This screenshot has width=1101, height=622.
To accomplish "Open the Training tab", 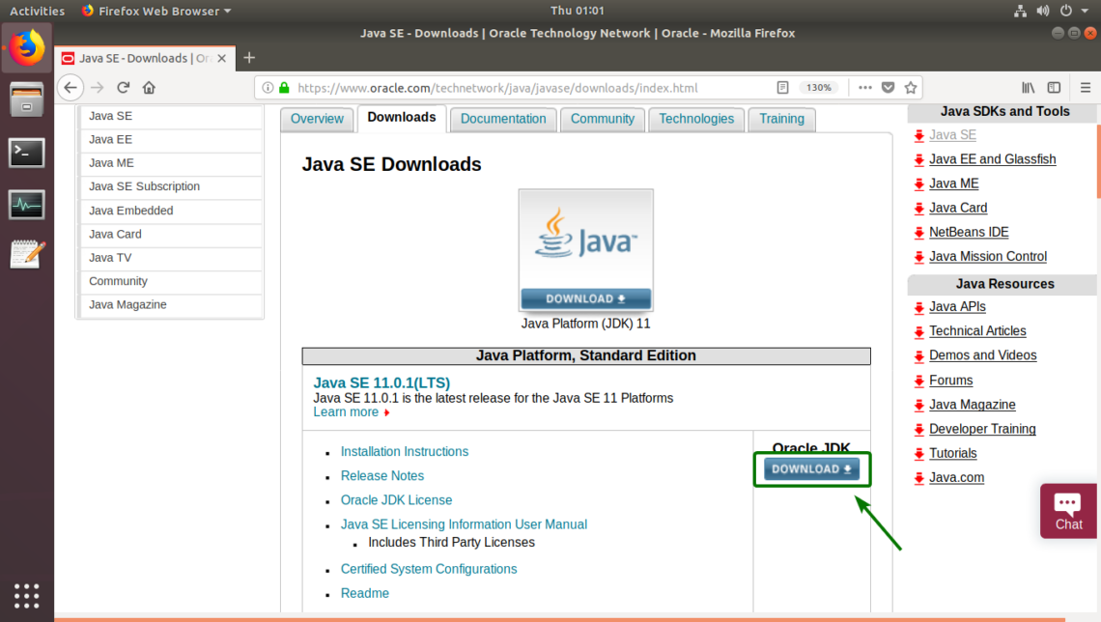I will click(781, 119).
